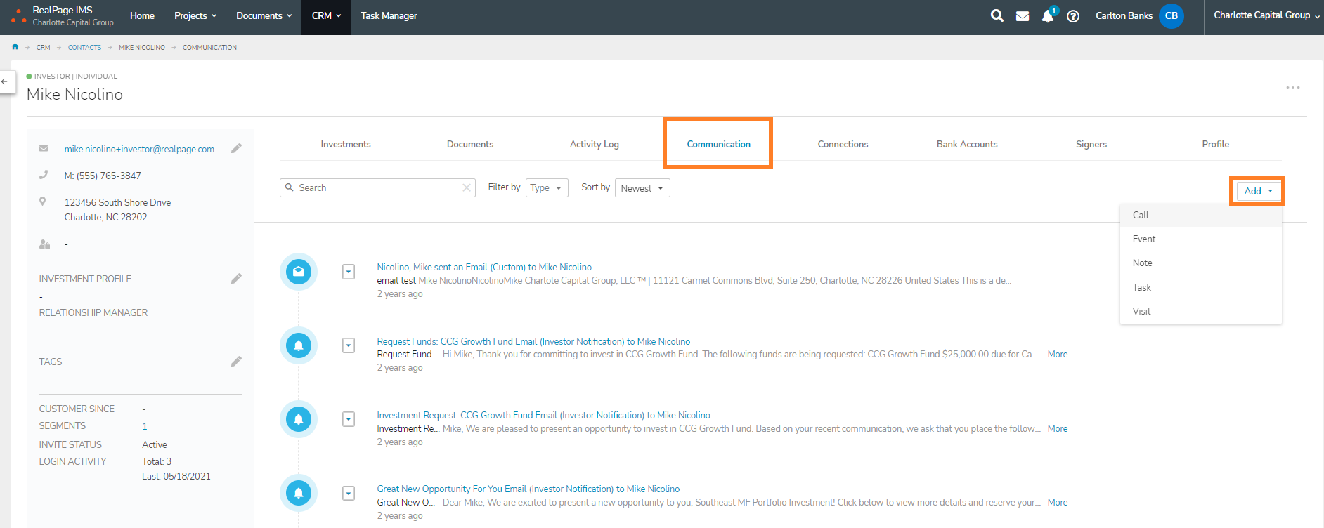Open the mail envelope icon in header
The width and height of the screenshot is (1324, 528).
pyautogui.click(x=1023, y=16)
